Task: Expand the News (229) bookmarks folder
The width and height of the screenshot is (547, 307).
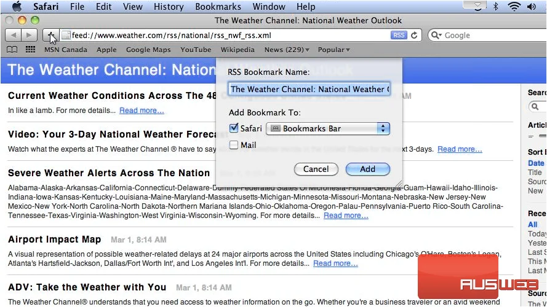Action: (x=287, y=50)
